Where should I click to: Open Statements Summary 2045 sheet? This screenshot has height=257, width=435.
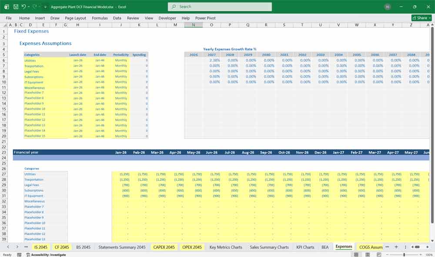(x=122, y=247)
